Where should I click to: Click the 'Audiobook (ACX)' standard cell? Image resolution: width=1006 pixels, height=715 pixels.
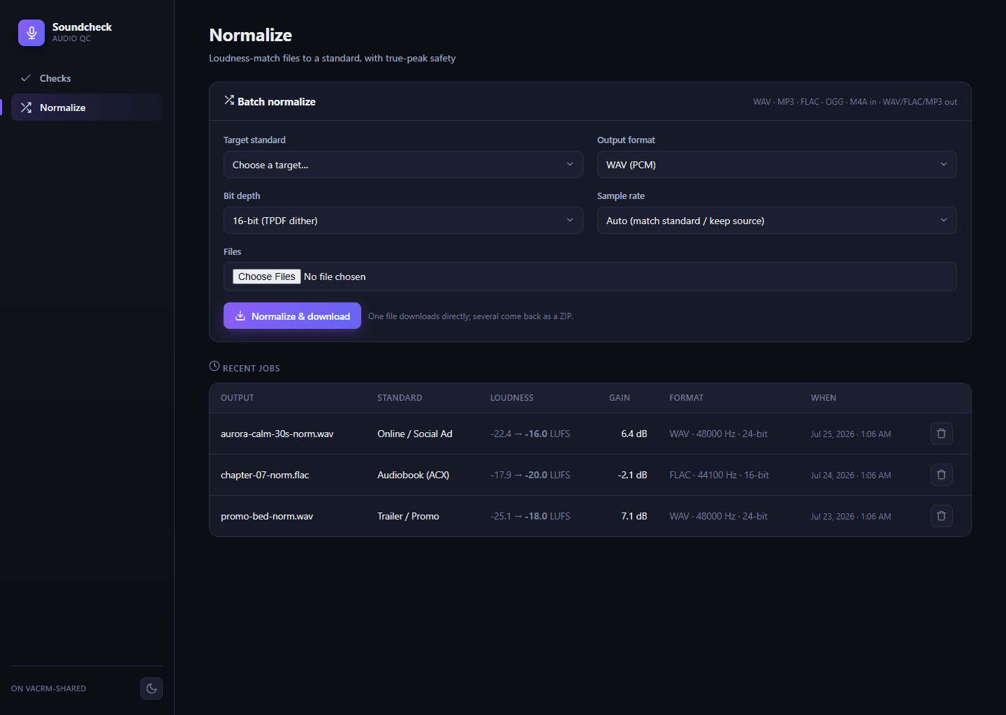(414, 475)
